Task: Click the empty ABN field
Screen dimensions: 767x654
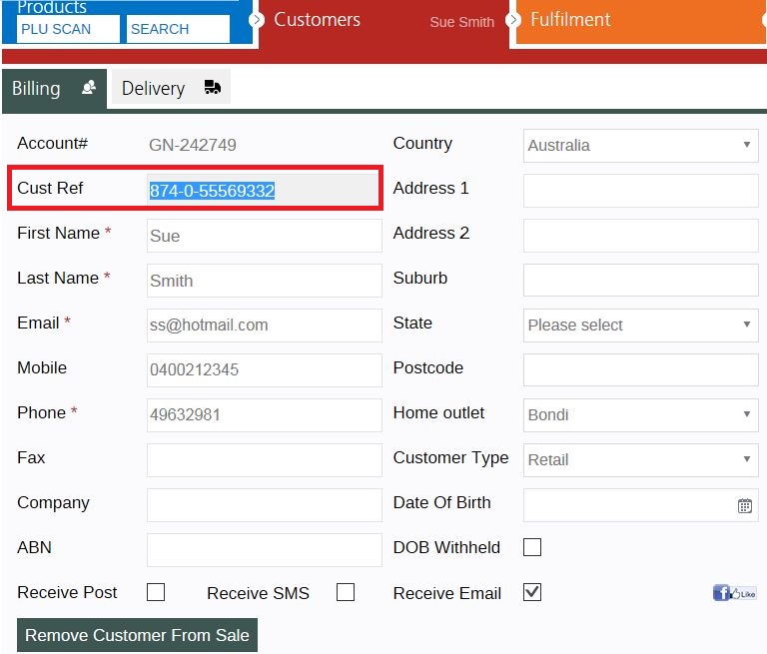Action: click(264, 550)
